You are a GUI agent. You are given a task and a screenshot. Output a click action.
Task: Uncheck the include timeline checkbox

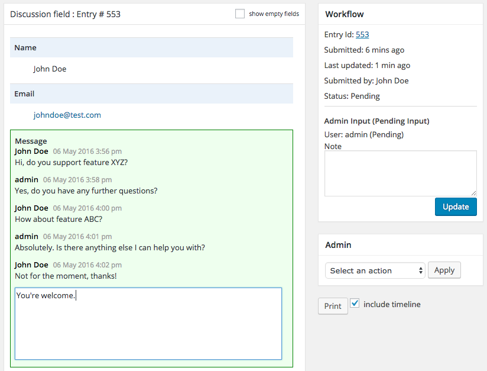click(x=355, y=303)
